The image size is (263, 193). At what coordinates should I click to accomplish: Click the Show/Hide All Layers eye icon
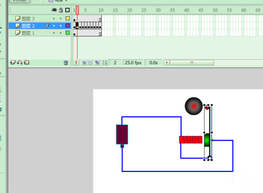click(54, 10)
